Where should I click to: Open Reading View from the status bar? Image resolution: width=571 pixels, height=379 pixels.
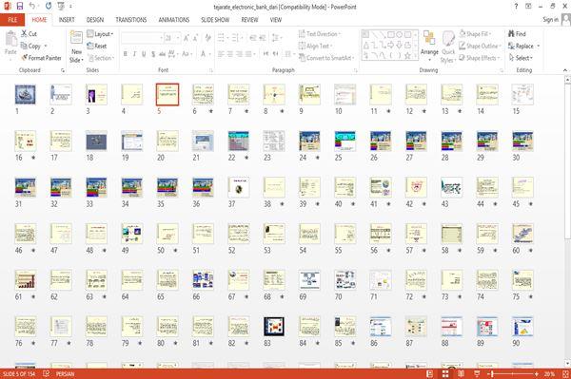(461, 374)
